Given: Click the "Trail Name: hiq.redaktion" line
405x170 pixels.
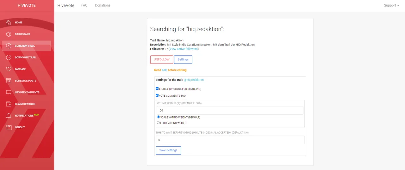Looking at the screenshot, I should click(x=167, y=40).
